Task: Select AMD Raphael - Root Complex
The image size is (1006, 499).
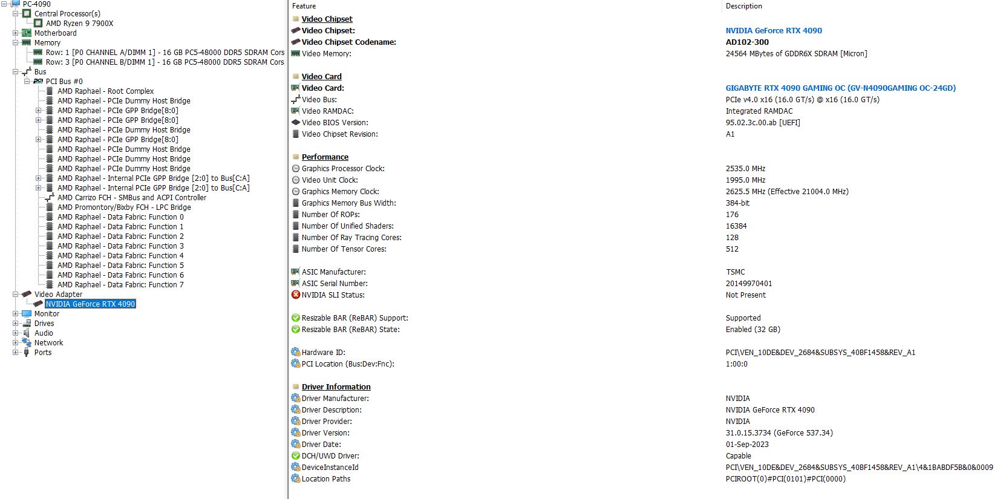Action: (105, 91)
